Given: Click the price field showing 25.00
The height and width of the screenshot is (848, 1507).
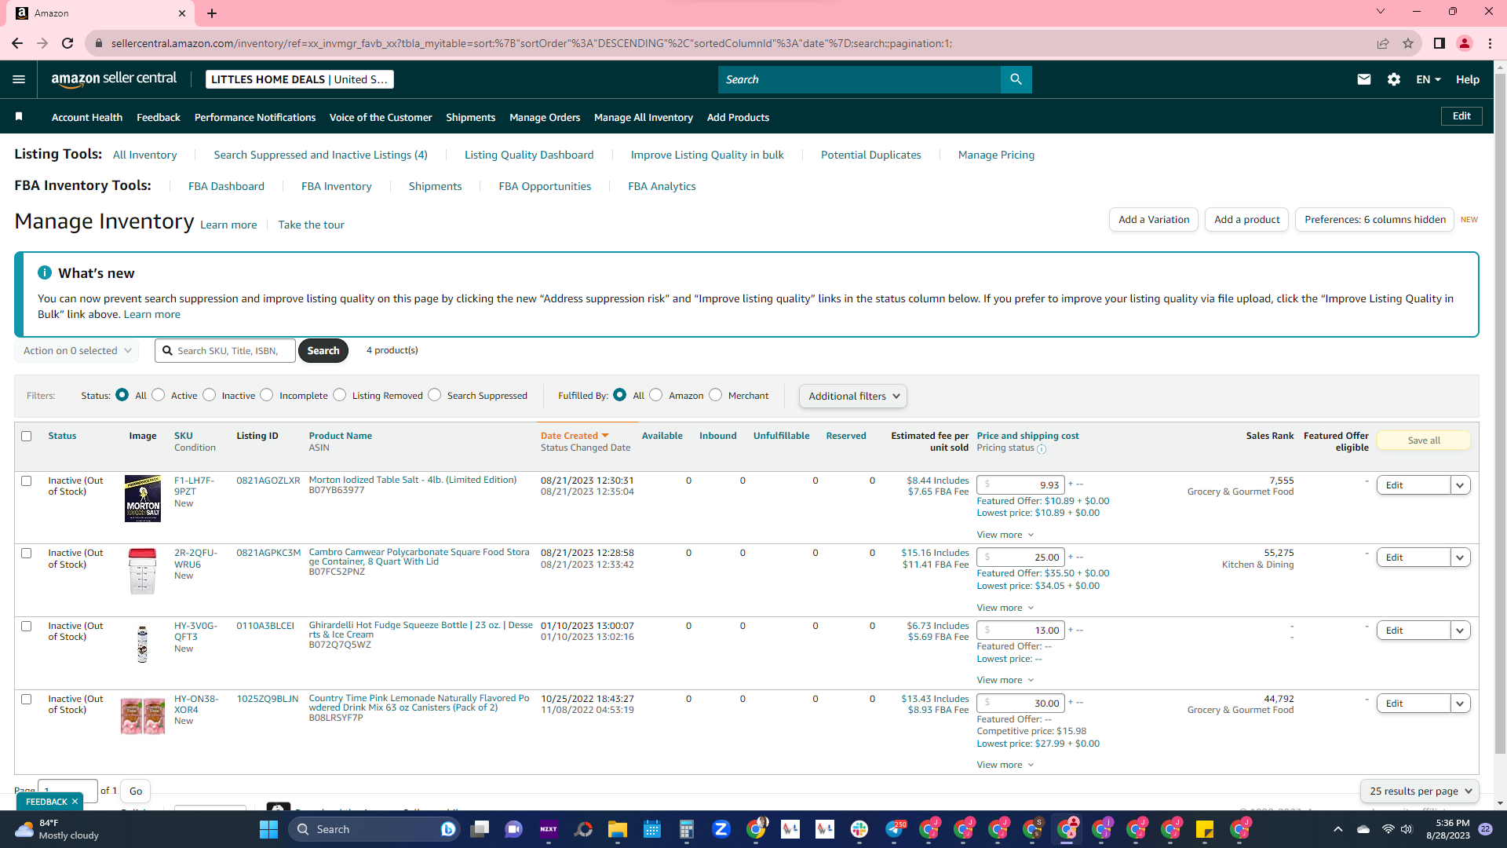Looking at the screenshot, I should pyautogui.click(x=1020, y=557).
